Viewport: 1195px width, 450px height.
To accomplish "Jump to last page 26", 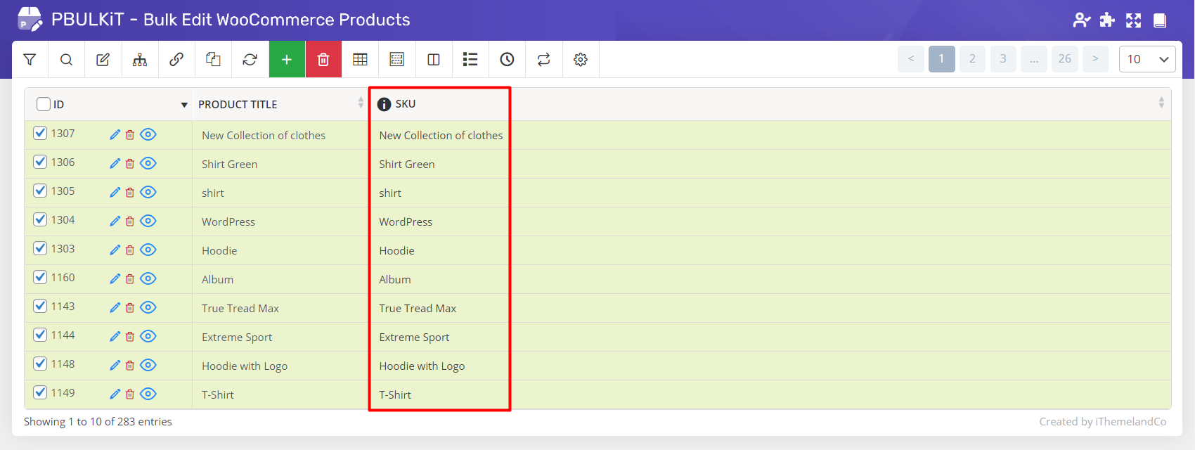I will click(x=1064, y=59).
